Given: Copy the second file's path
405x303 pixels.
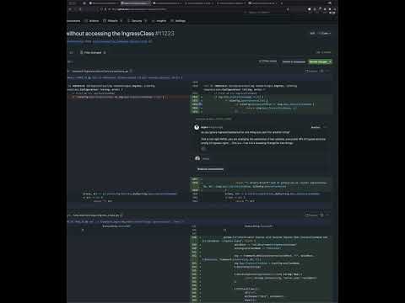Looking at the screenshot, I should click(x=121, y=215).
